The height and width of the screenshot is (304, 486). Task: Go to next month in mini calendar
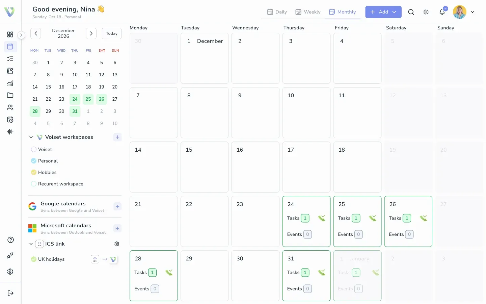pos(91,33)
